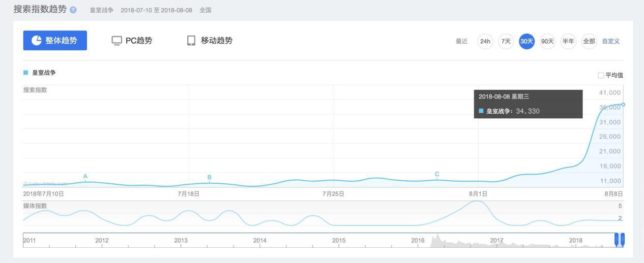Click the right blue timeline range handle
Screen dimensions: 644x263
[623, 239]
